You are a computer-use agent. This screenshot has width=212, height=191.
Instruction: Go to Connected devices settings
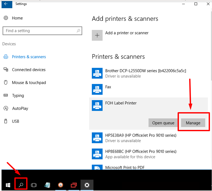click(28, 70)
